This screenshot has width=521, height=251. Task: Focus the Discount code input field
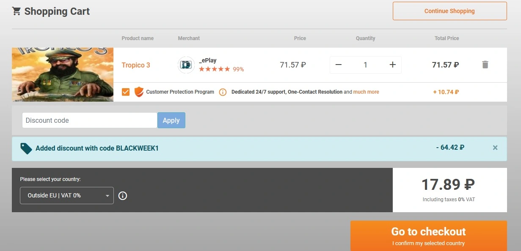90,120
